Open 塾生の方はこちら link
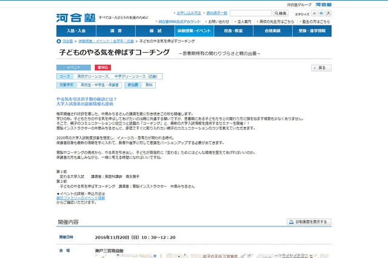 tap(316, 22)
